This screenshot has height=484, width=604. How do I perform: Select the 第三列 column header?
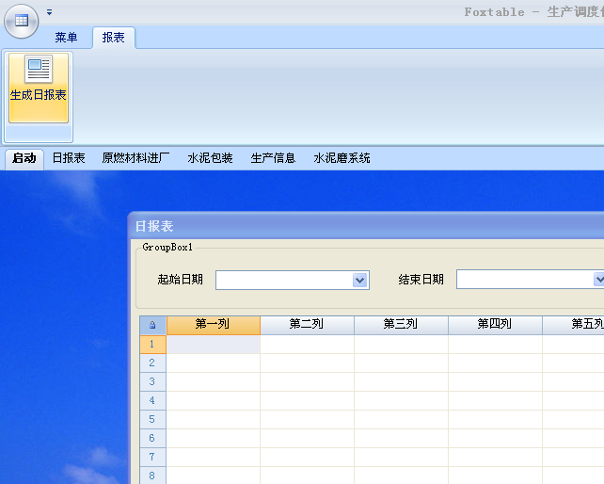[401, 325]
